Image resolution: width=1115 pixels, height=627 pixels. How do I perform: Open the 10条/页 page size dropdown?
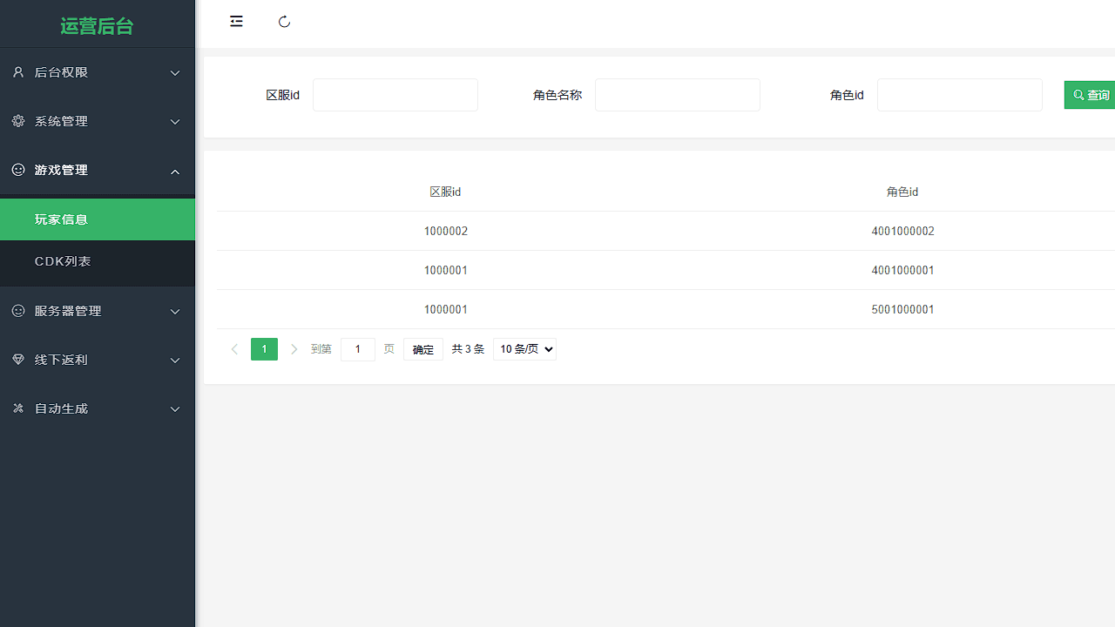click(524, 348)
